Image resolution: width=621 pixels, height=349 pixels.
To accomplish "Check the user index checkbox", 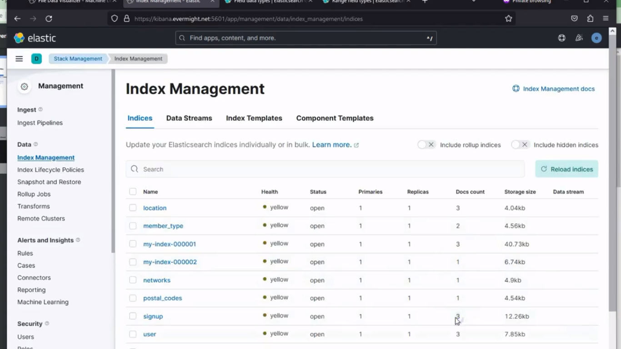I will pyautogui.click(x=133, y=334).
